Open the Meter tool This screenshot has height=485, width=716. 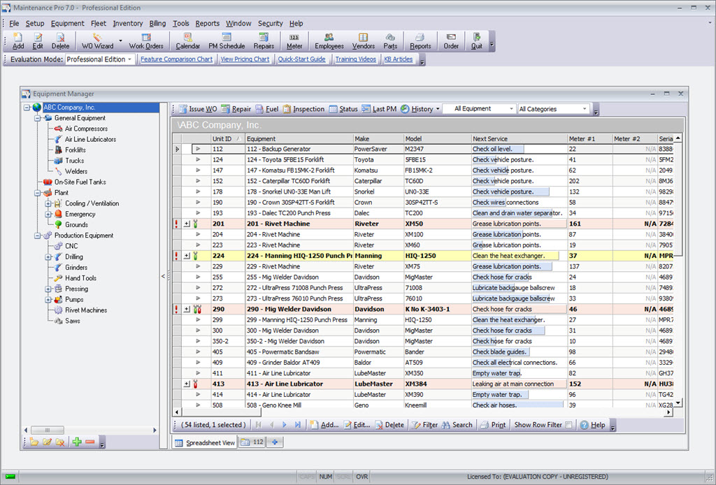point(294,41)
